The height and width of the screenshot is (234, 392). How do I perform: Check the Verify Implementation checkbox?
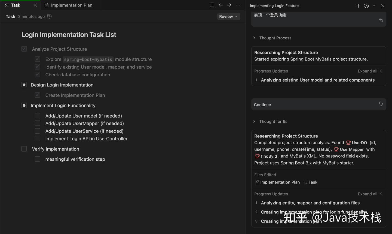[x=24, y=149]
